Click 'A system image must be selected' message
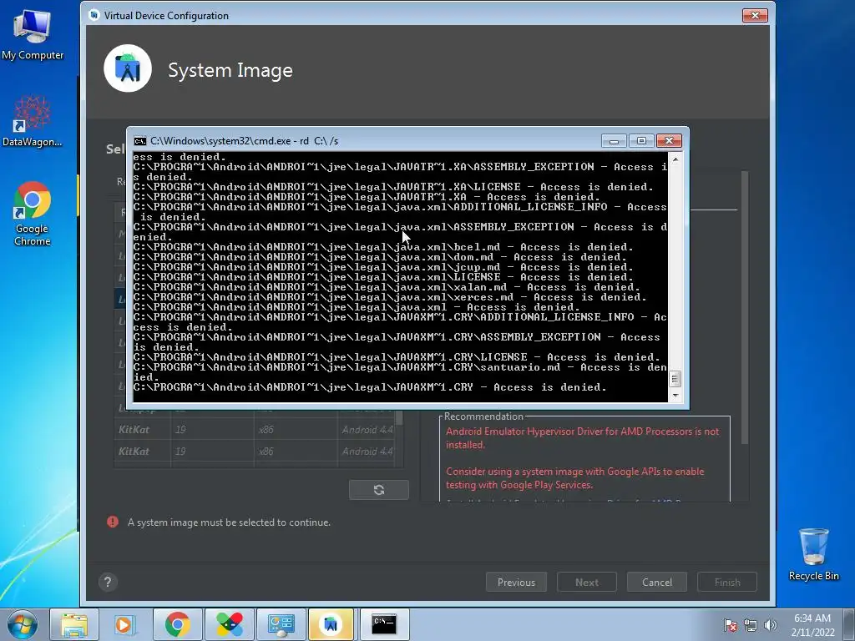 coord(229,522)
